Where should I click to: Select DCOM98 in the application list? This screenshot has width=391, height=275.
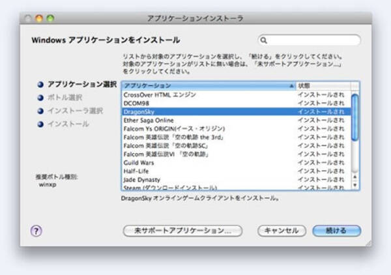click(x=137, y=103)
